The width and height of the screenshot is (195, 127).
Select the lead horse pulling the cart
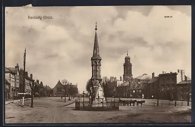click(x=141, y=103)
